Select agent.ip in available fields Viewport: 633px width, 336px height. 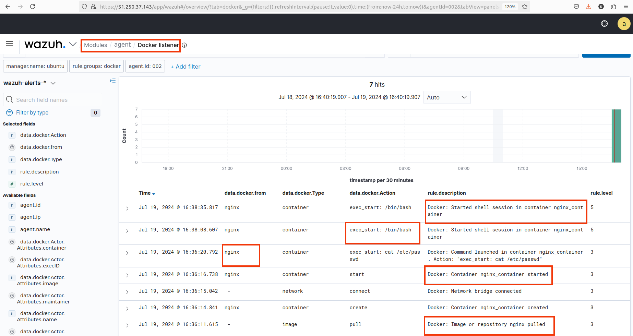(x=30, y=217)
